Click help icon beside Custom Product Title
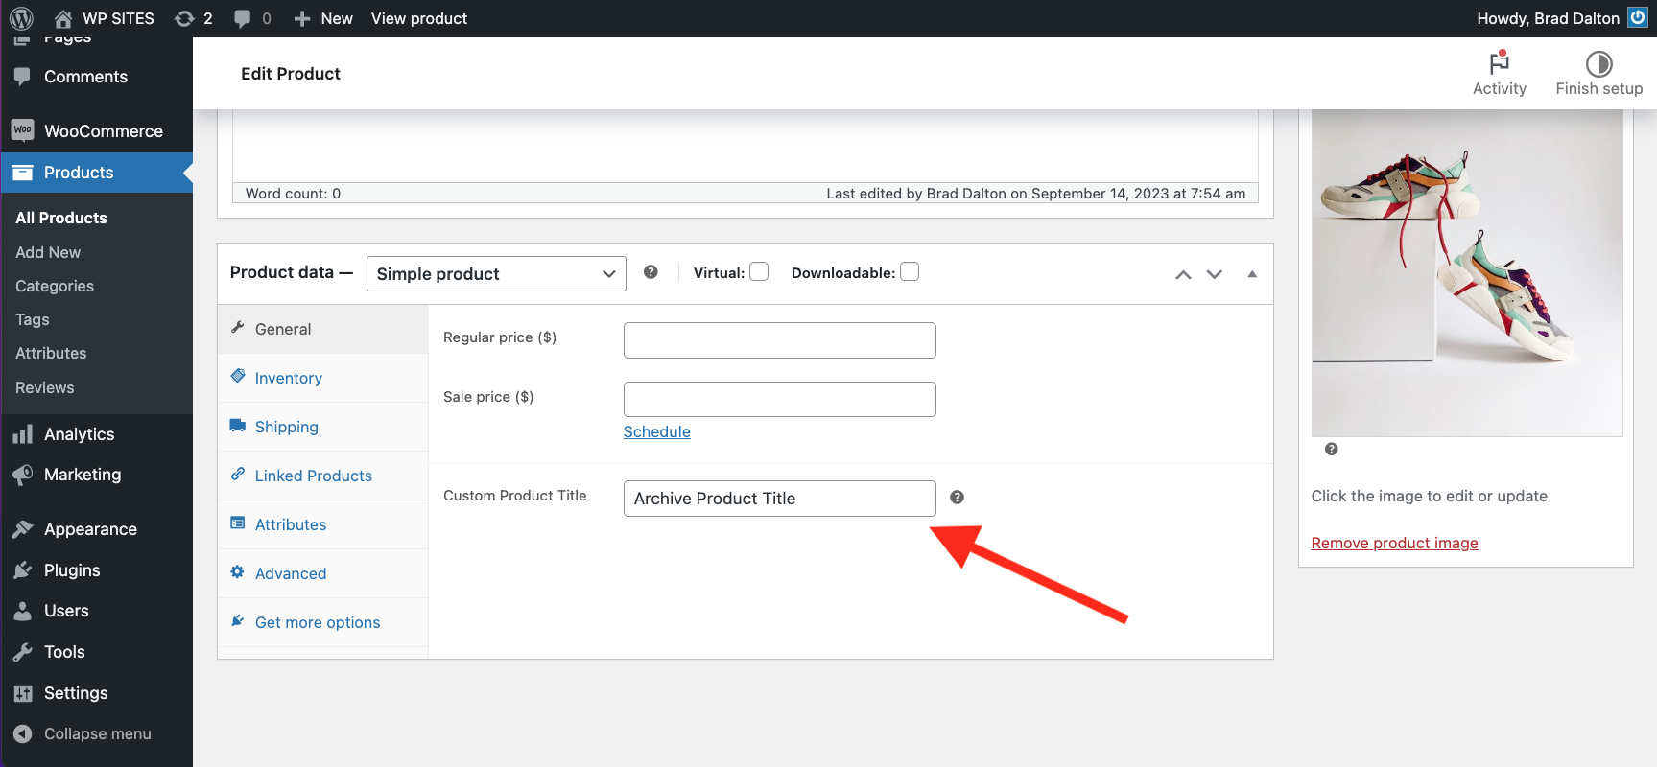This screenshot has width=1657, height=767. pos(957,497)
